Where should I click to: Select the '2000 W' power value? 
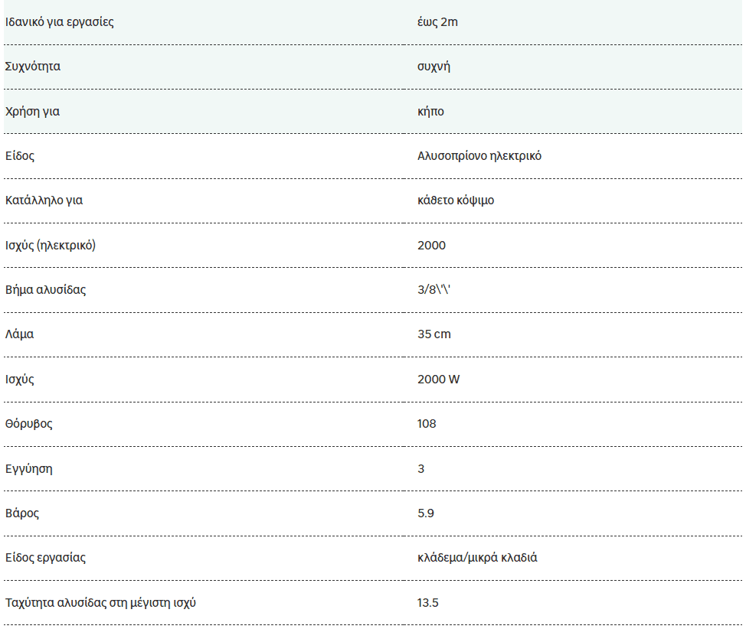coord(438,380)
